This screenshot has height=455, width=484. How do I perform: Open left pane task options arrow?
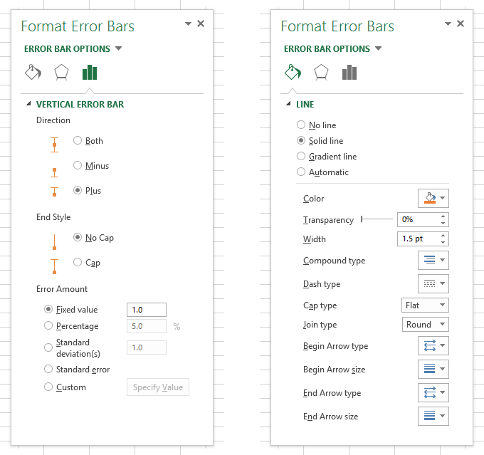click(188, 23)
